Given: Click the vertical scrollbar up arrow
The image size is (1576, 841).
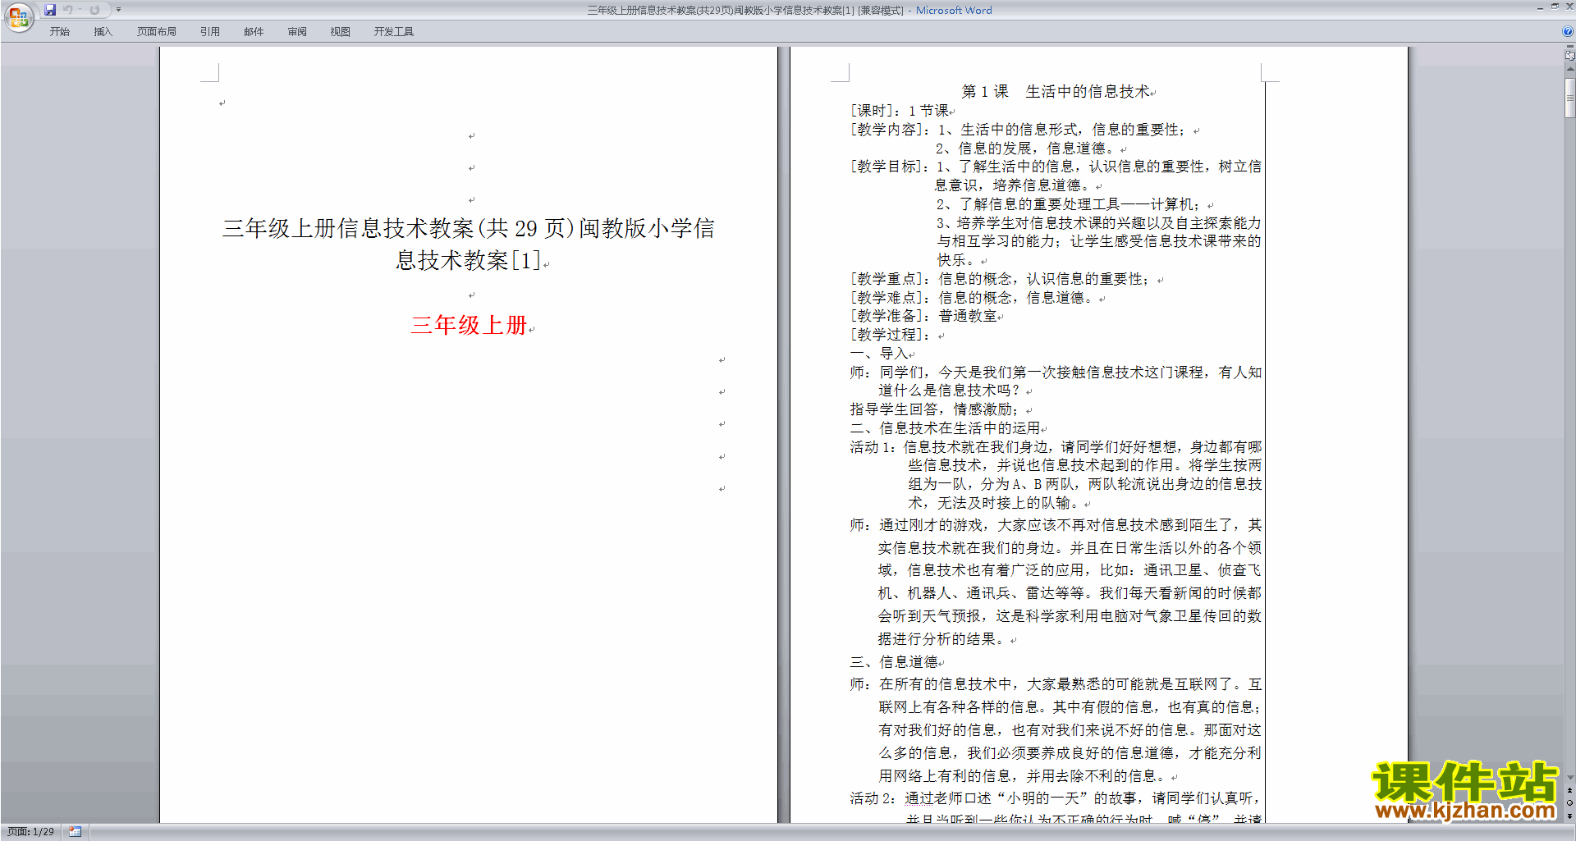Looking at the screenshot, I should point(1570,70).
